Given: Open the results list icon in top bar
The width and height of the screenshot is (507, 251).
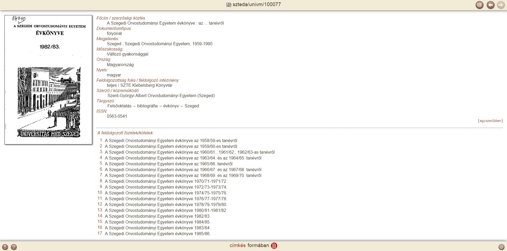Looking at the screenshot, I should click(x=480, y=5).
